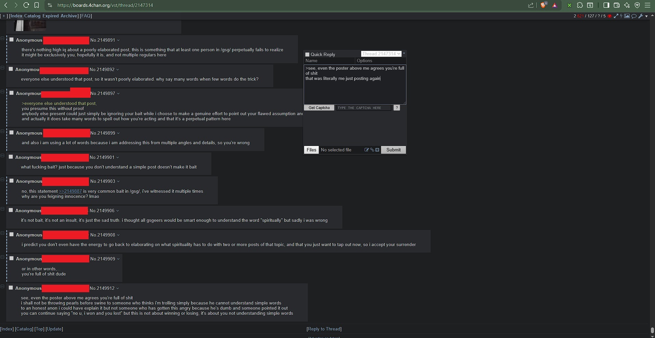This screenshot has width=655, height=338.
Task: Follow the >>2149887 quote link
Action: pyautogui.click(x=70, y=191)
